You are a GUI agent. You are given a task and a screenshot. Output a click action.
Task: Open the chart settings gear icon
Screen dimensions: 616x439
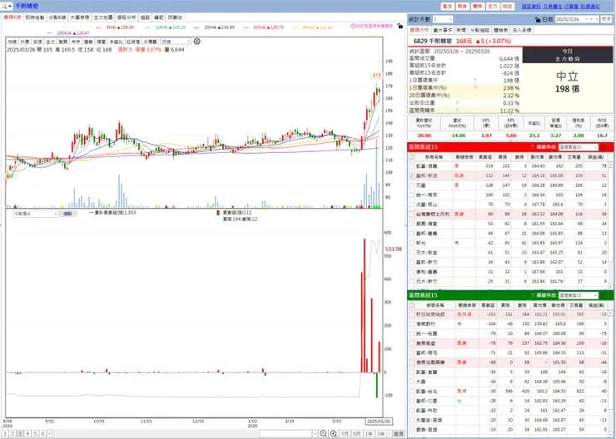click(196, 42)
